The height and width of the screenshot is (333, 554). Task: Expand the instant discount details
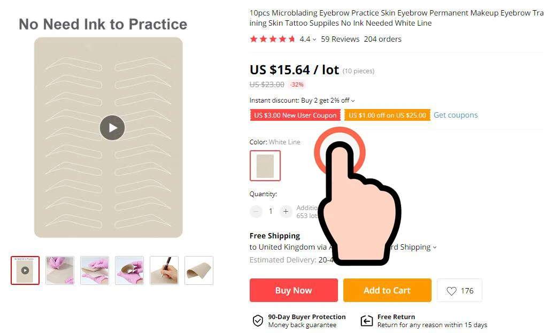[x=353, y=100]
